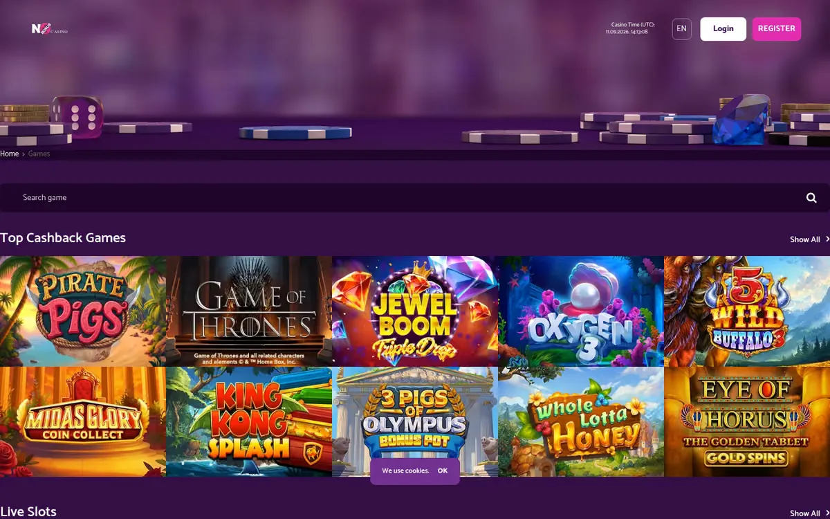Accept cookies with OK button
The width and height of the screenshot is (830, 519).
[443, 471]
